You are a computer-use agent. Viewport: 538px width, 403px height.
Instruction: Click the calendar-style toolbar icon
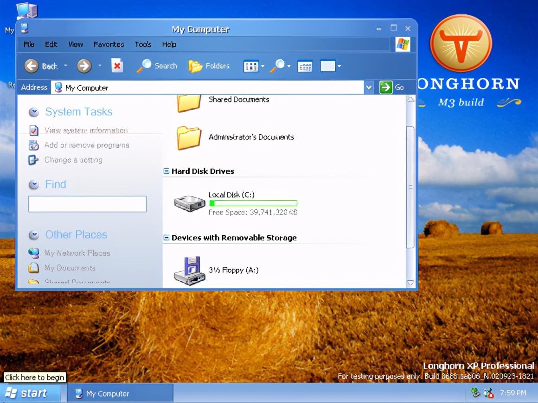point(305,66)
